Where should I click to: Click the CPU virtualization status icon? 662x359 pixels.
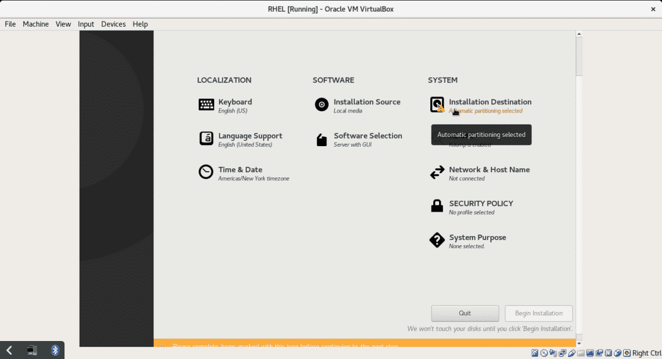point(609,353)
